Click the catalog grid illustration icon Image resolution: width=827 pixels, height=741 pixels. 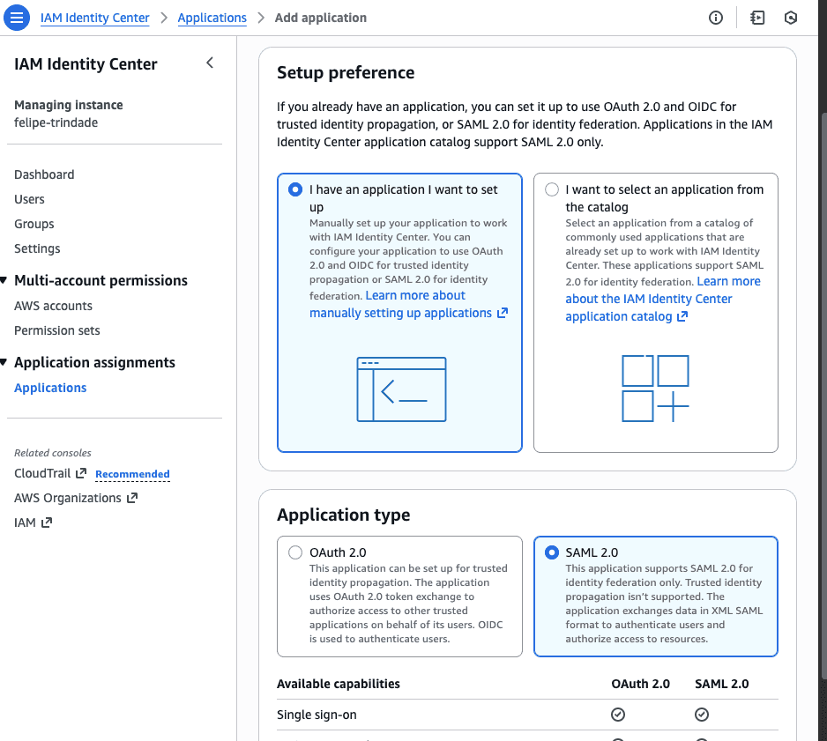[x=655, y=389]
